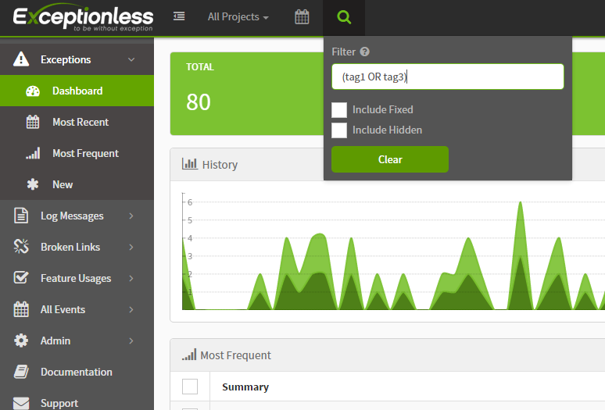Click the Documentation book icon
This screenshot has height=410, width=605.
(x=21, y=372)
